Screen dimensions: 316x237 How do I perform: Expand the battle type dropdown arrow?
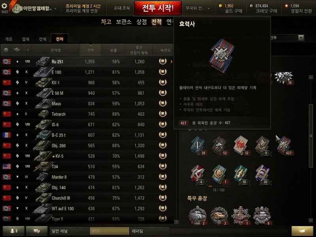click(301, 38)
